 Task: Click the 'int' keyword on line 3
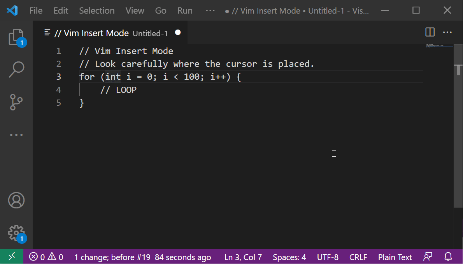point(113,77)
